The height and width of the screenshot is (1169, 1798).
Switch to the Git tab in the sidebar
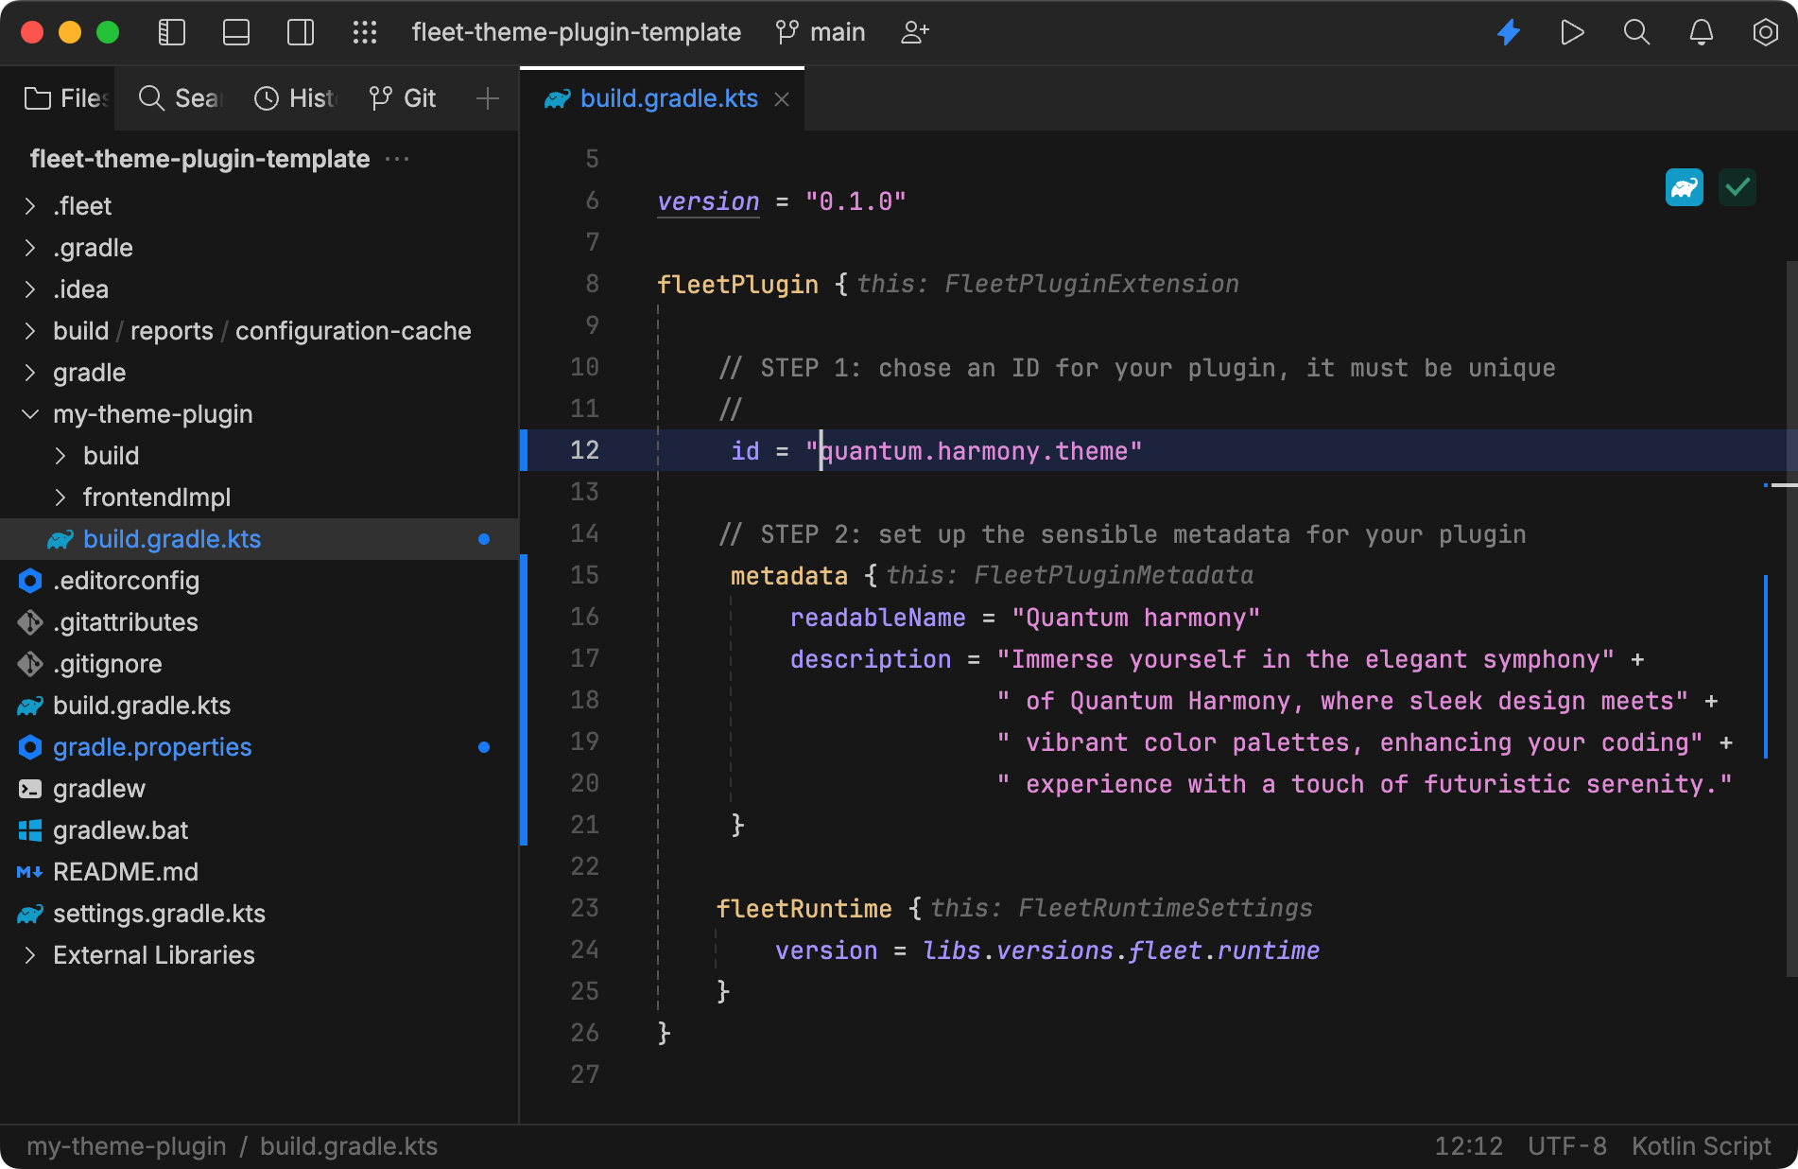click(402, 97)
